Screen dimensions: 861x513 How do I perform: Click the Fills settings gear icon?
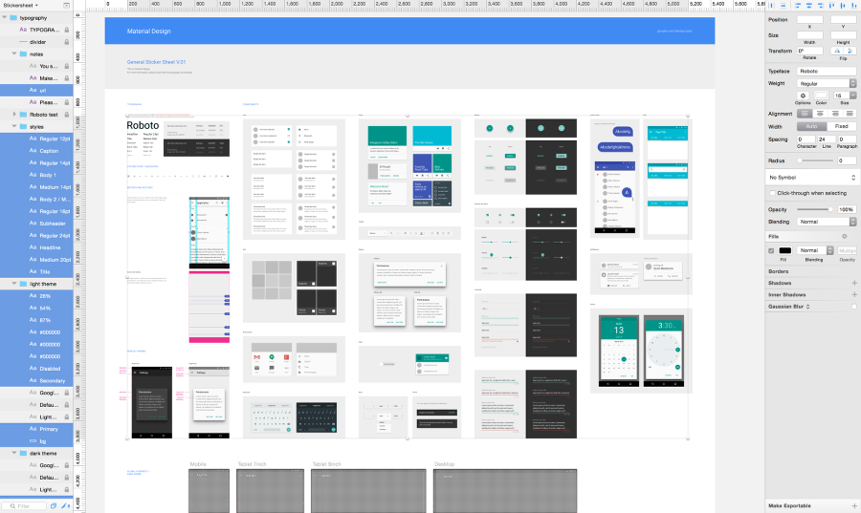(845, 236)
